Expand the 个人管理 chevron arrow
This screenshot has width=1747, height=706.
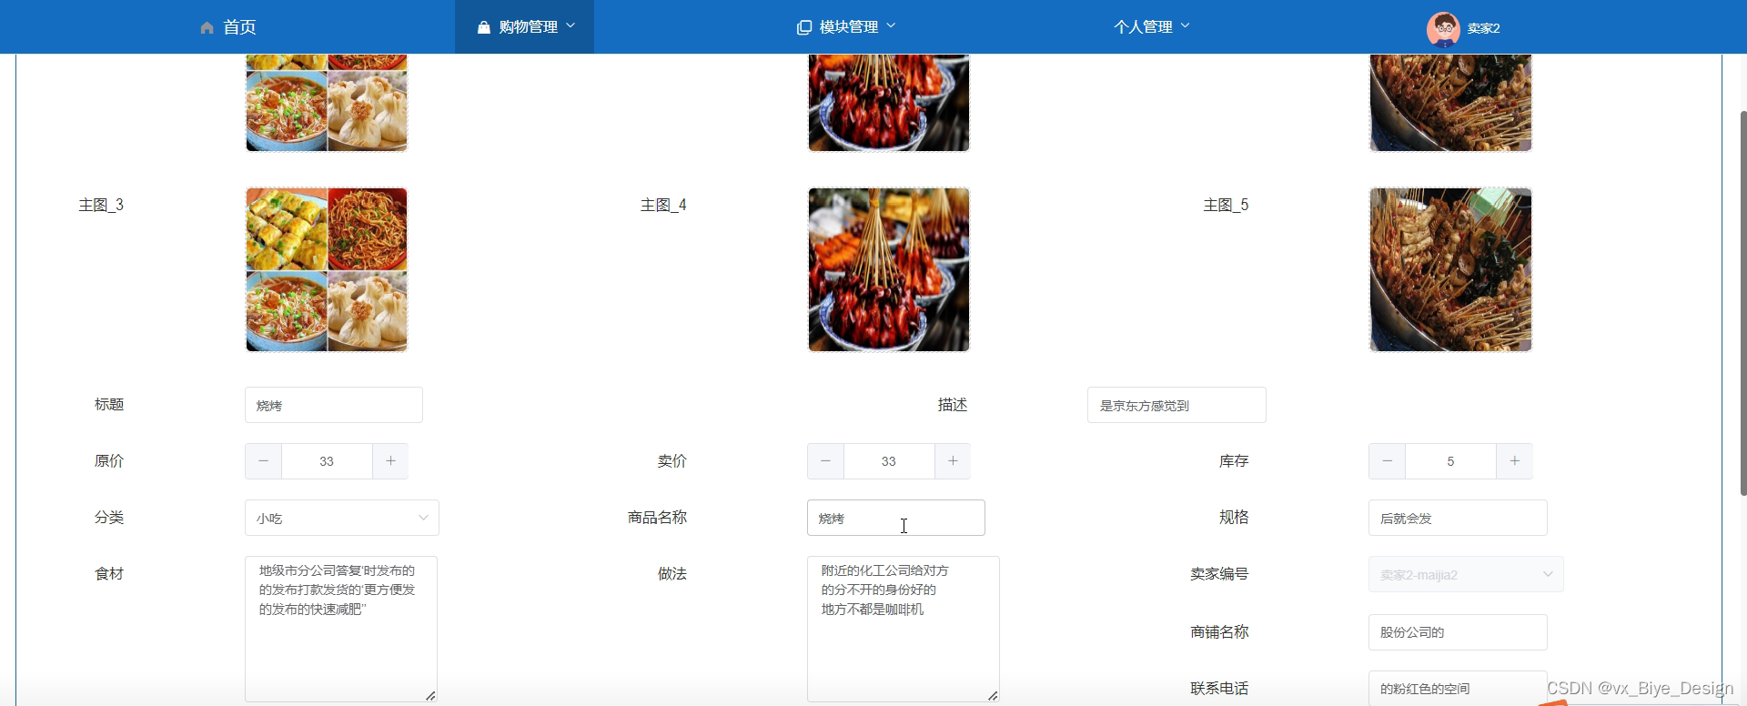(x=1185, y=25)
